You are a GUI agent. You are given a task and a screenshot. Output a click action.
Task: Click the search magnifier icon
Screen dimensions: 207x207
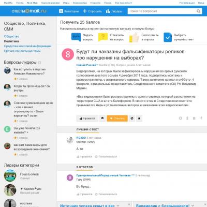(x=198, y=11)
